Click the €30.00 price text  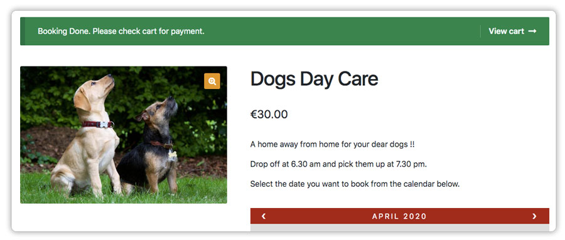coord(269,115)
